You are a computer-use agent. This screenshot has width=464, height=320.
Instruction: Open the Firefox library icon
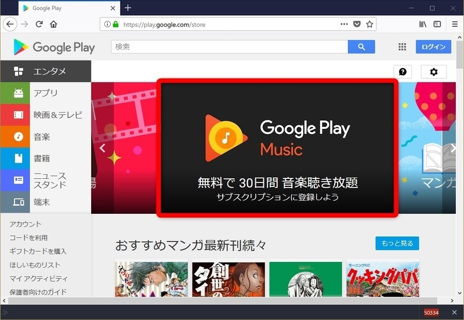tap(423, 24)
